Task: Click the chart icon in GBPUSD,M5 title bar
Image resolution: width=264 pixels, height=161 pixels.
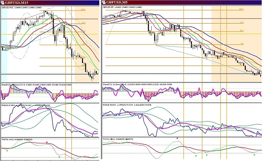Action: (x=104, y=3)
